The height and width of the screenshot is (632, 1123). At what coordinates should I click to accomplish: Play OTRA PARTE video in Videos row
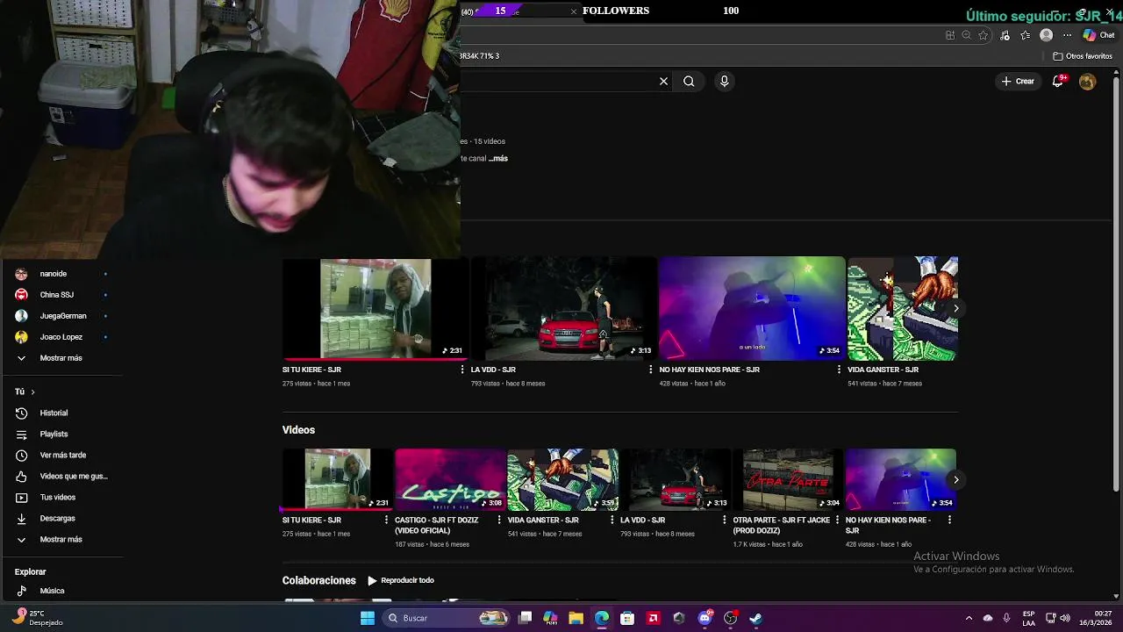(x=788, y=479)
